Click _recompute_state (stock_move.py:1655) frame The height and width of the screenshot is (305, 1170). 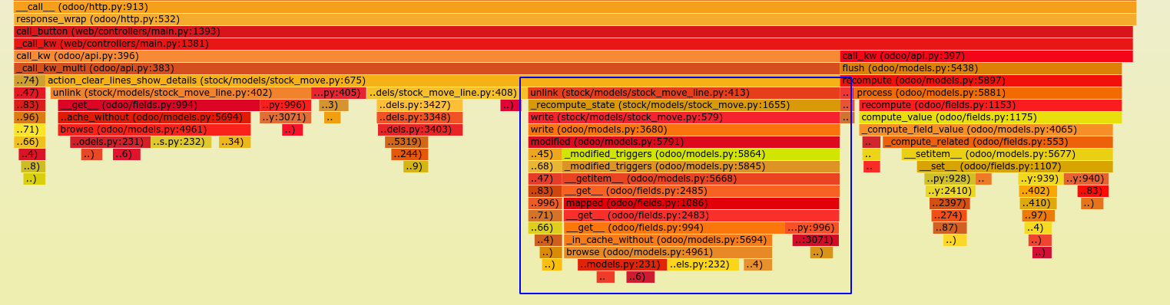684,105
